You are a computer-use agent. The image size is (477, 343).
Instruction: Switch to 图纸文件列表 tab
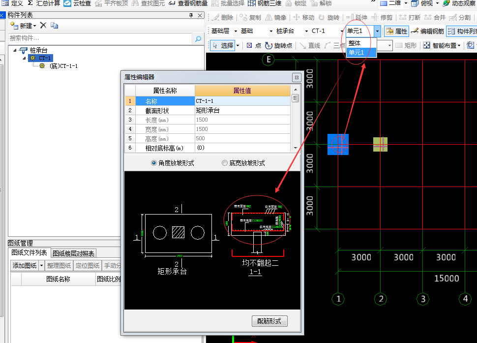pyautogui.click(x=29, y=252)
